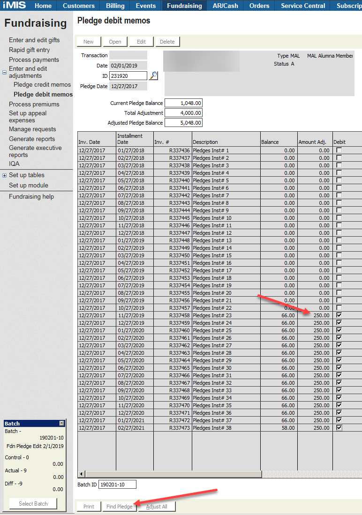The width and height of the screenshot is (362, 515).
Task: Expand the Set up tables node
Action: [x=4, y=175]
